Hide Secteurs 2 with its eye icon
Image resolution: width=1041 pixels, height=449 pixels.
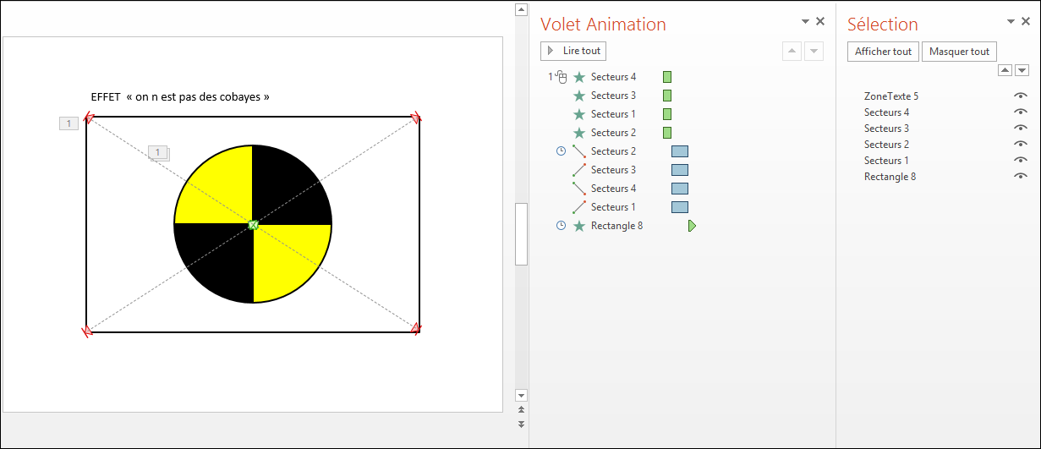coord(1021,145)
